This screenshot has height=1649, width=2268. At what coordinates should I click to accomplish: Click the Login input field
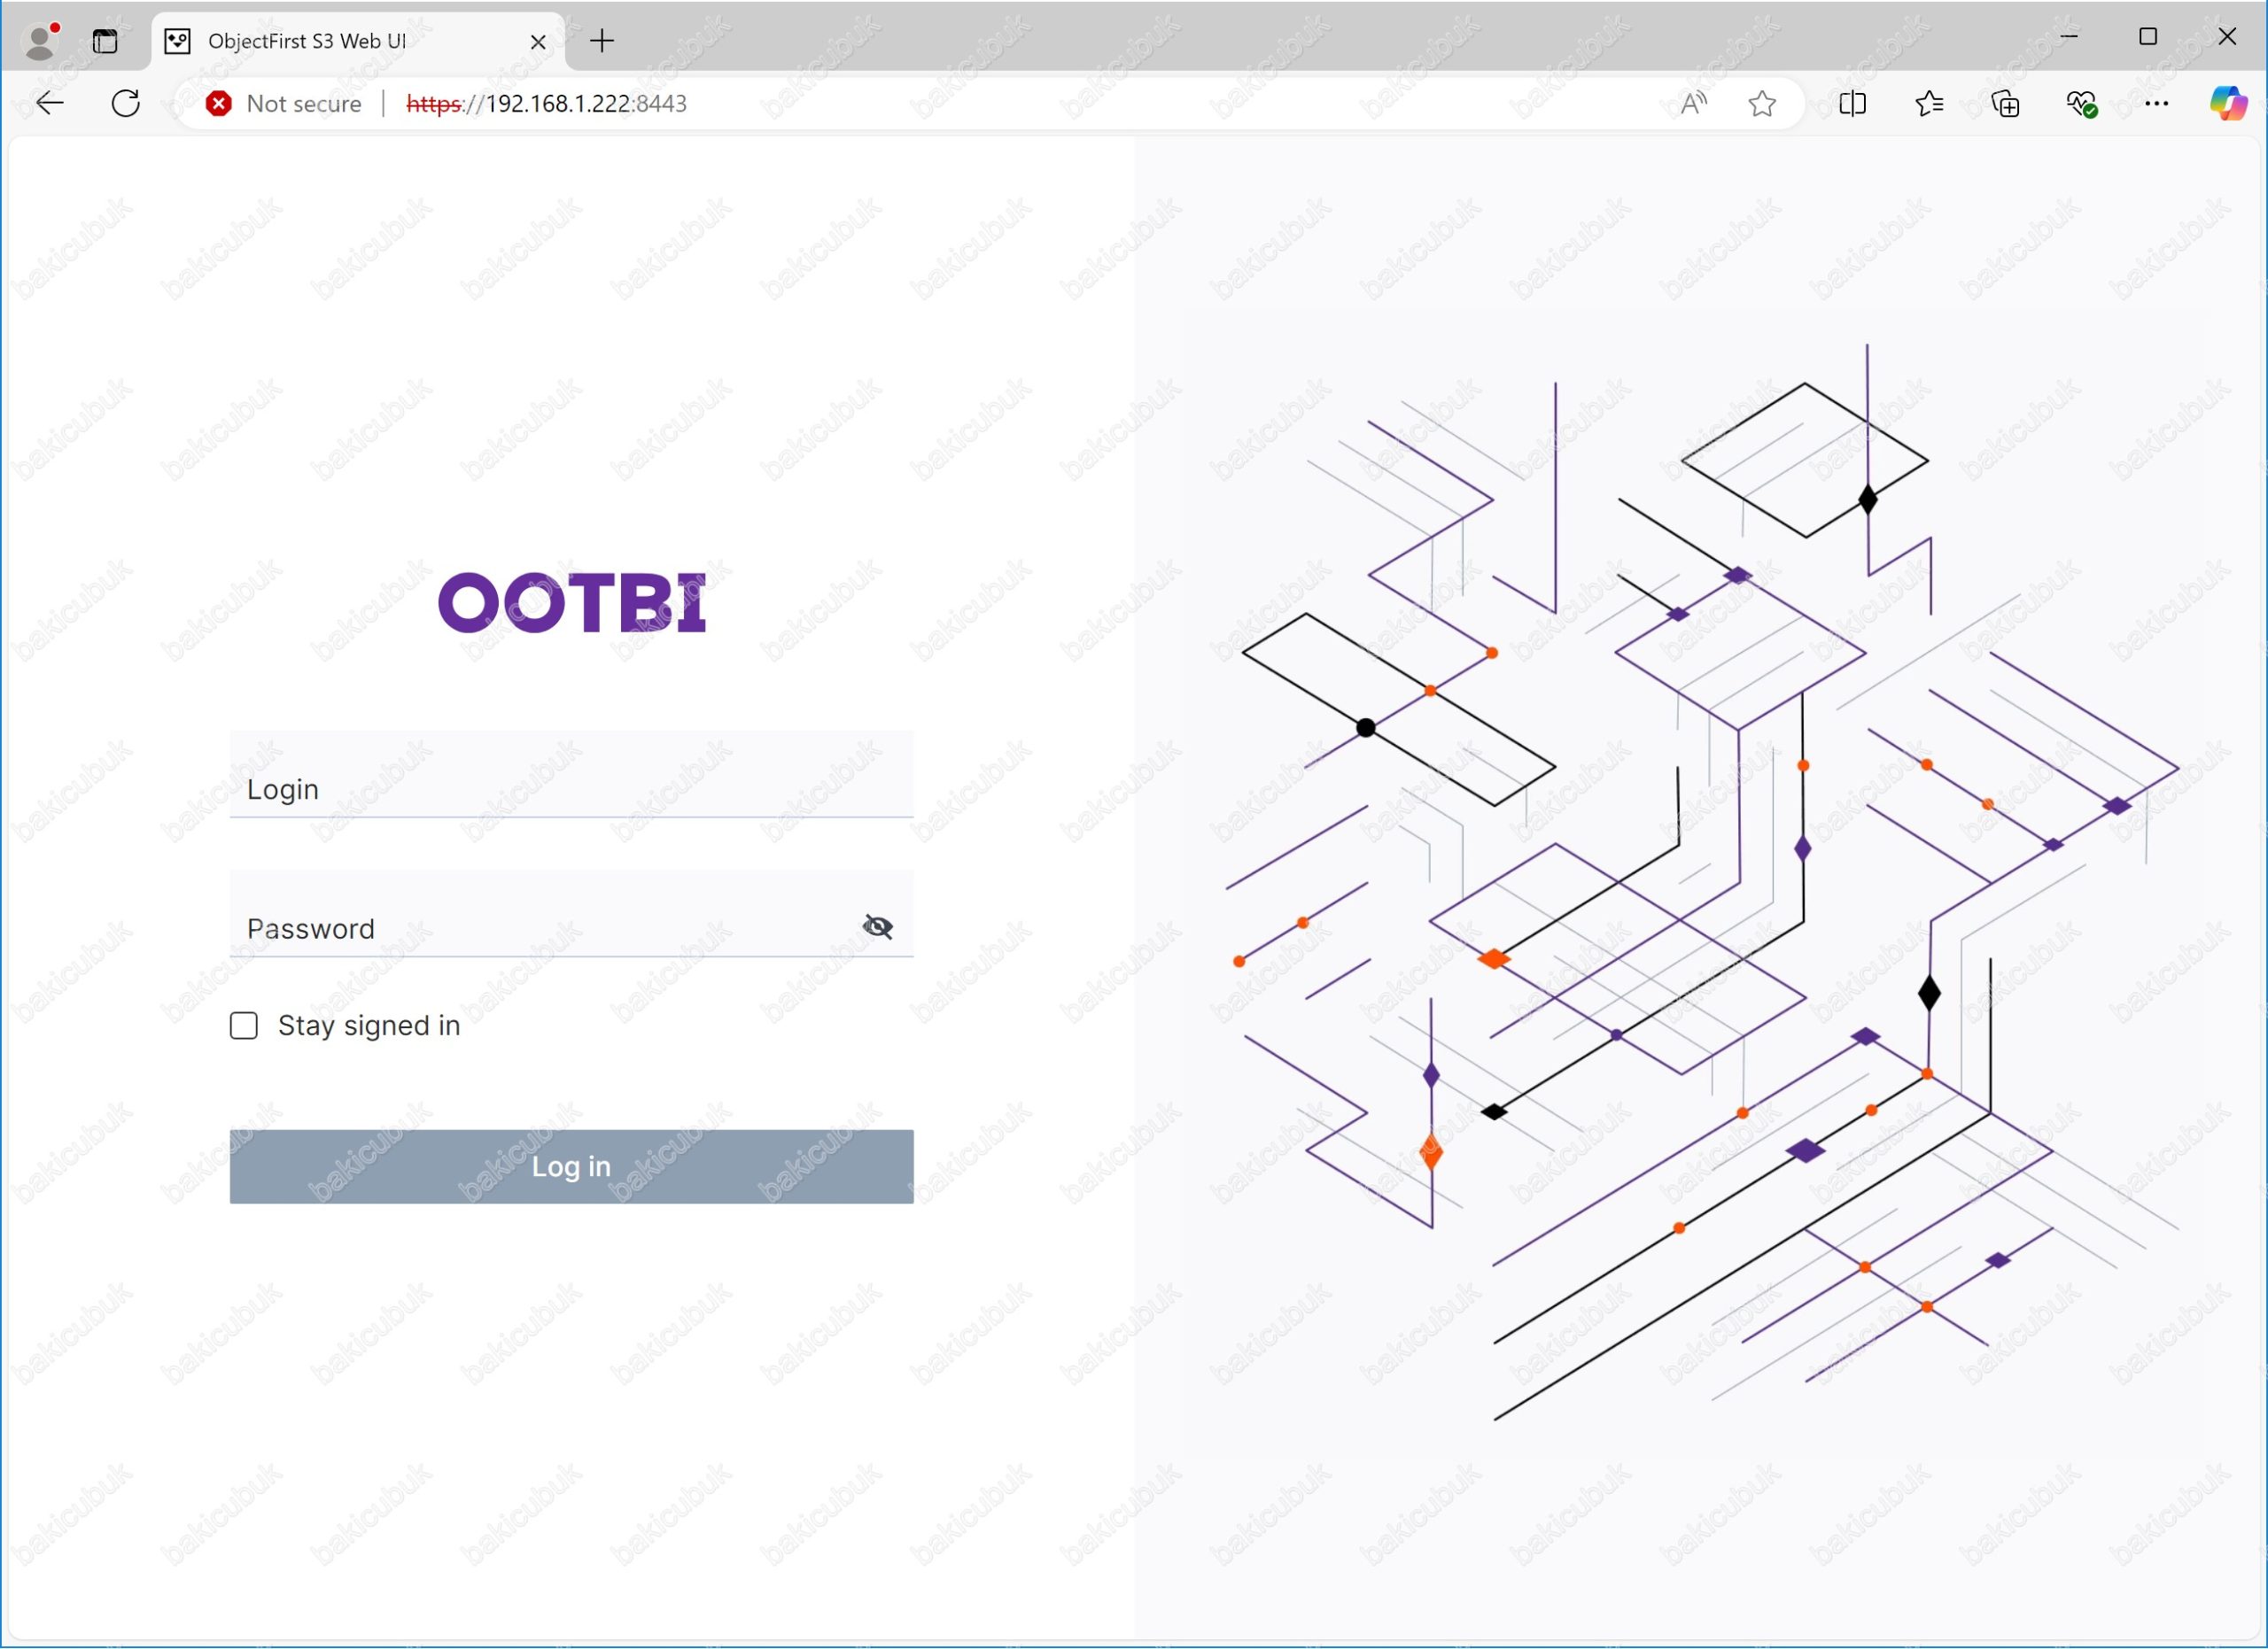571,775
